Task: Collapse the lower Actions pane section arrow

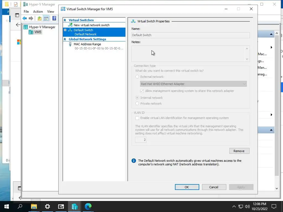Action: 271,130
